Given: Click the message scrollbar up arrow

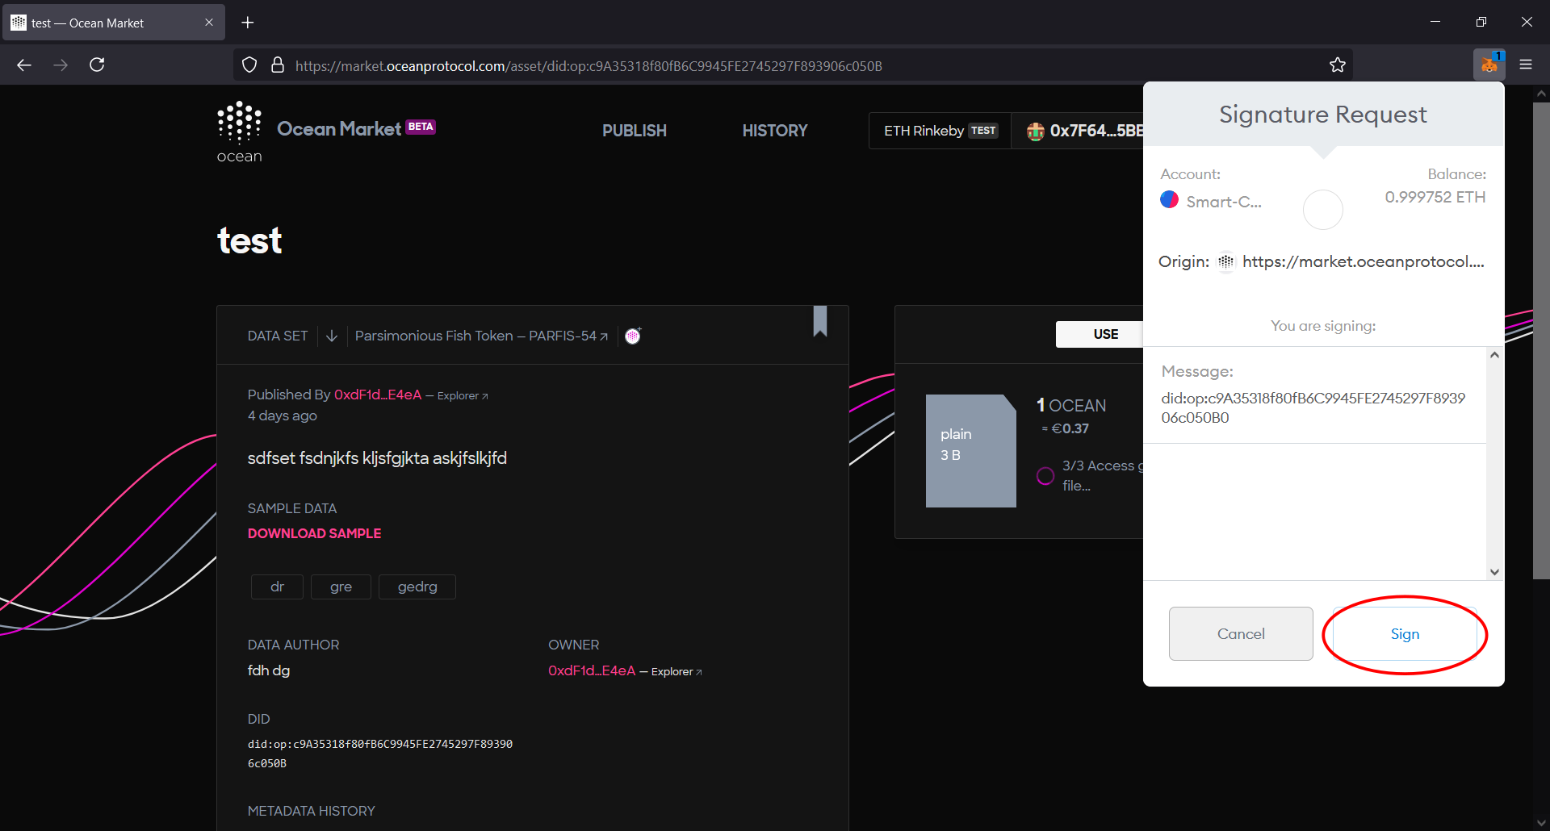Looking at the screenshot, I should (x=1494, y=355).
